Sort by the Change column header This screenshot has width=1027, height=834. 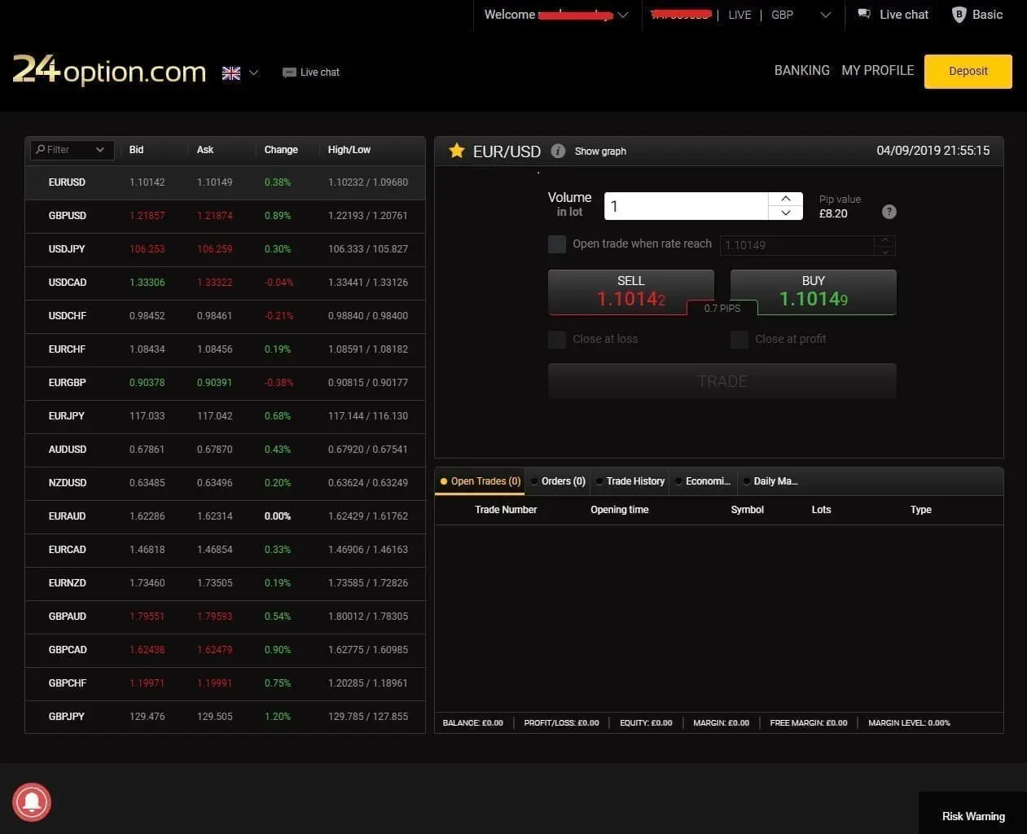tap(281, 150)
